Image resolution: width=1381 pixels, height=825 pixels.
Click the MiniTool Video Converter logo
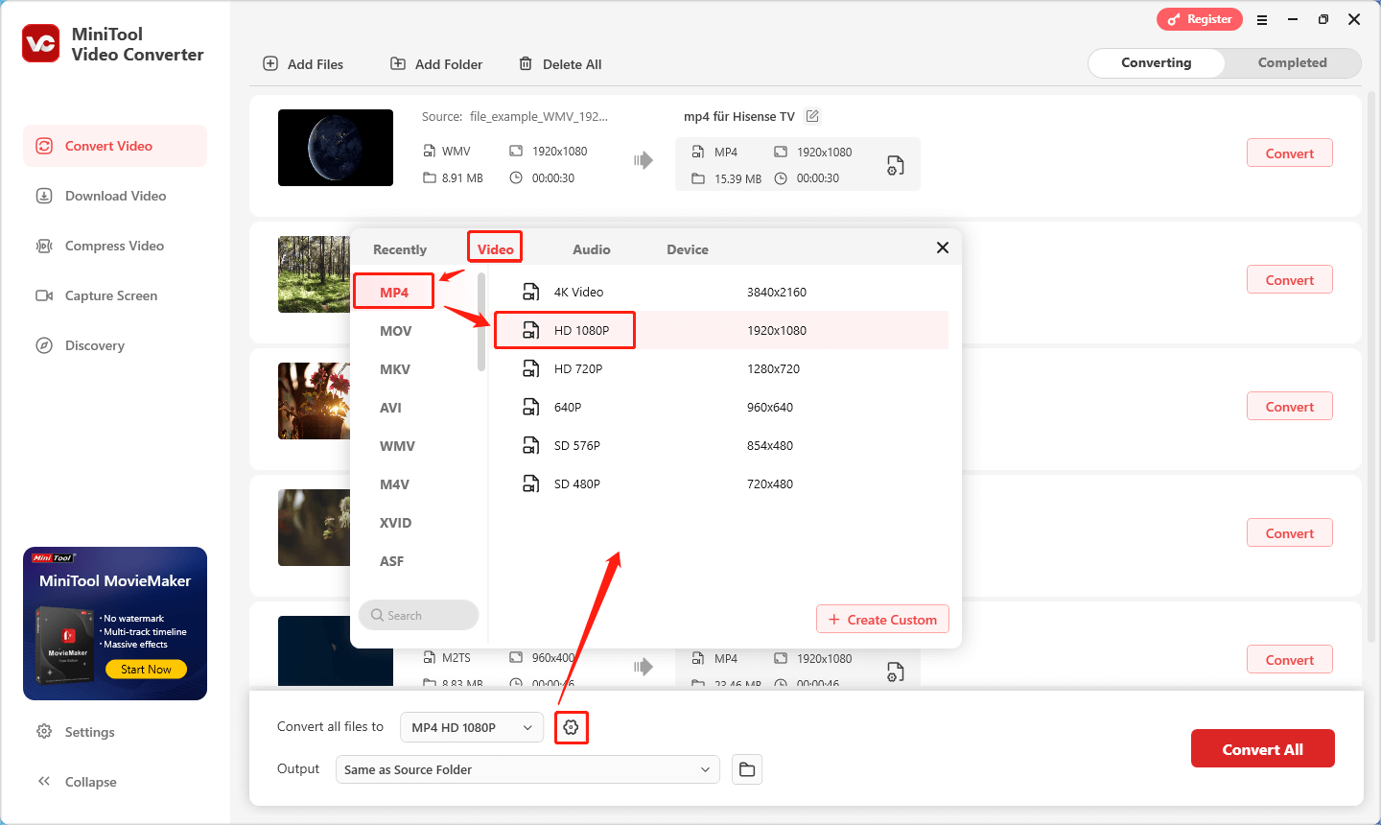[41, 43]
